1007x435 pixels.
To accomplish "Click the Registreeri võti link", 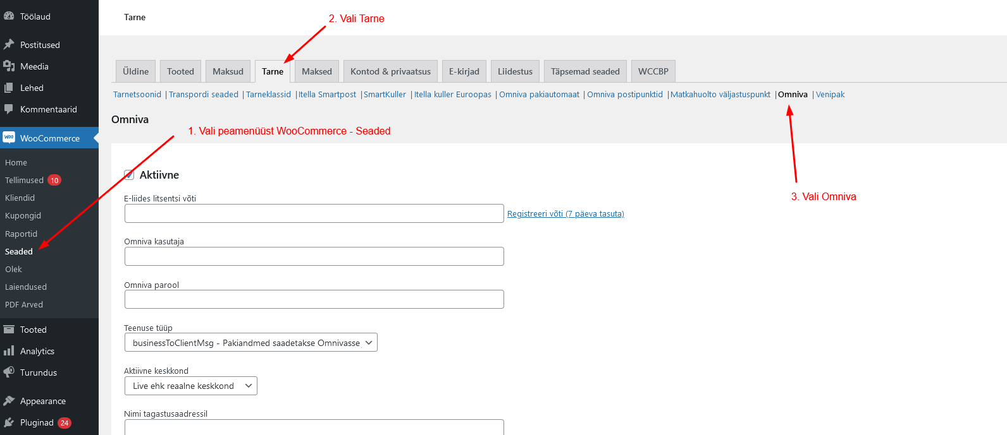I will [x=565, y=214].
